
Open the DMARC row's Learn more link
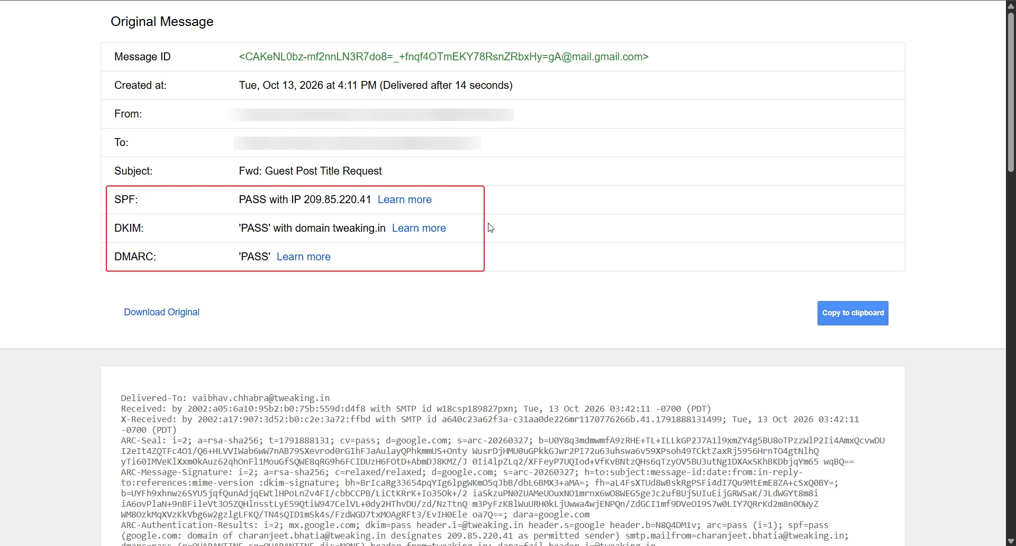click(x=303, y=257)
